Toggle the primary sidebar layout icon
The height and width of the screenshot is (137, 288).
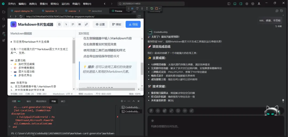[229, 4]
